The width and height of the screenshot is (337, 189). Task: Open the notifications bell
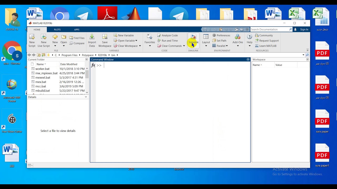tap(295, 29)
